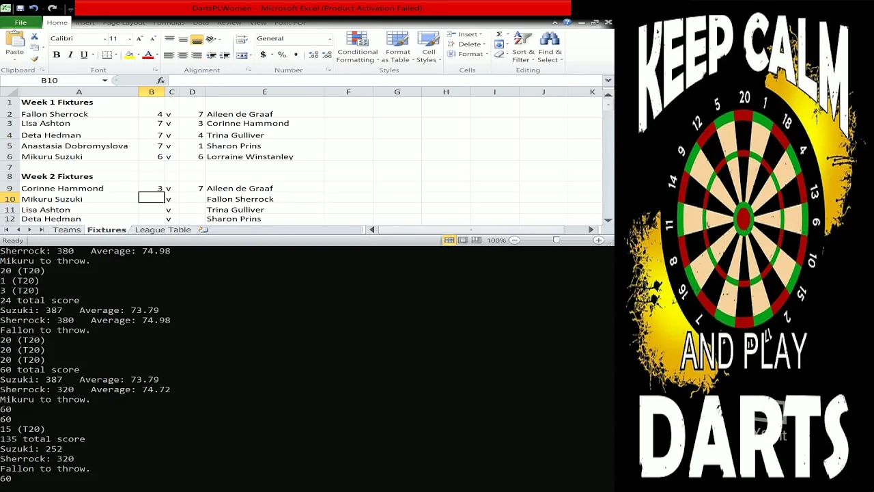Click the zoom slider handle
The image size is (874, 492).
[556, 240]
